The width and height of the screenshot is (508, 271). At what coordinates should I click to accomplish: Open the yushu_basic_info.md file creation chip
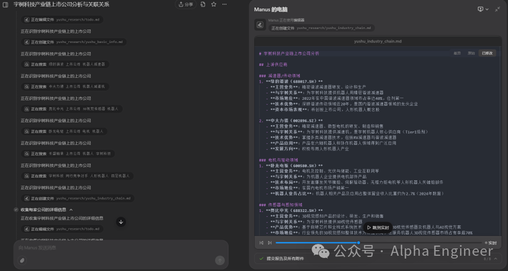coord(75,42)
